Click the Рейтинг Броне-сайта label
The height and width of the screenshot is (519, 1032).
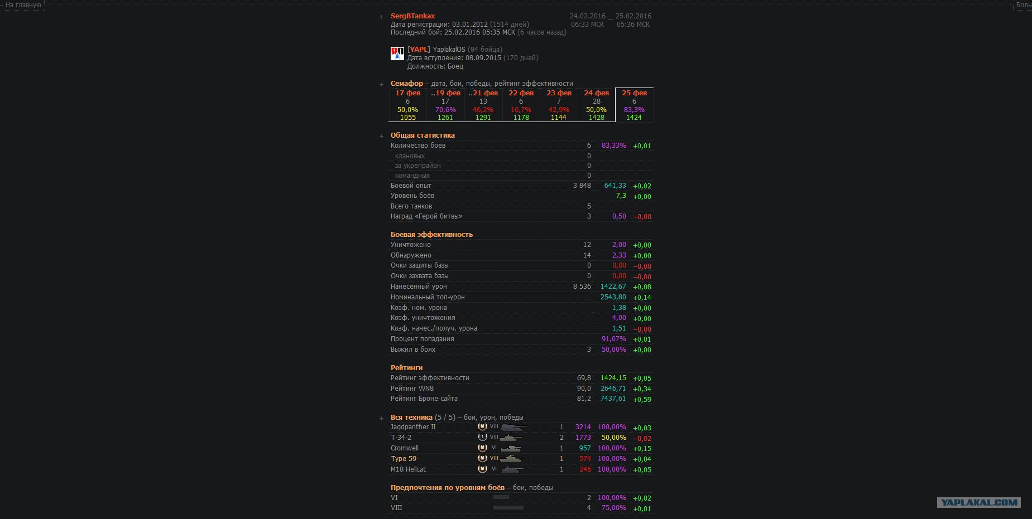click(424, 399)
